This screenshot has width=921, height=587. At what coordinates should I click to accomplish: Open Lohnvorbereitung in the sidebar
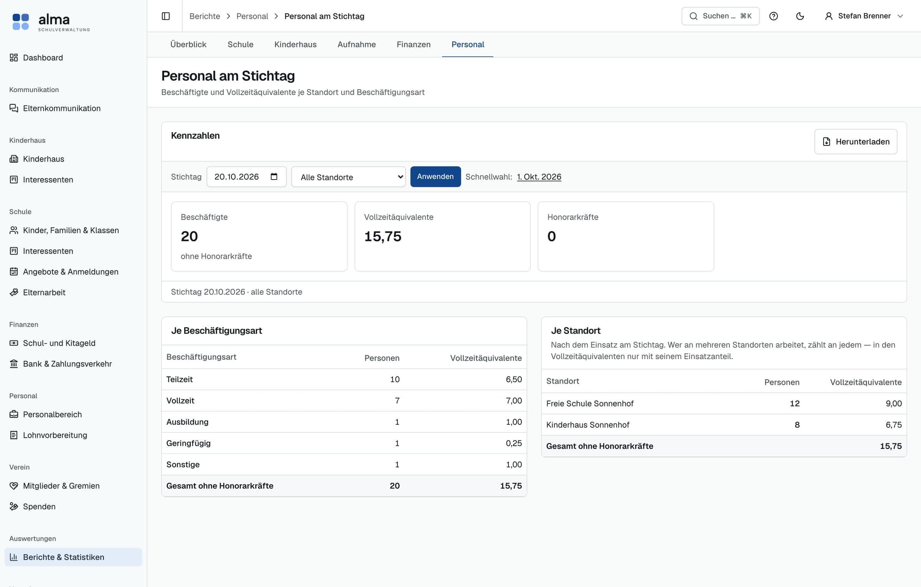tap(73, 435)
